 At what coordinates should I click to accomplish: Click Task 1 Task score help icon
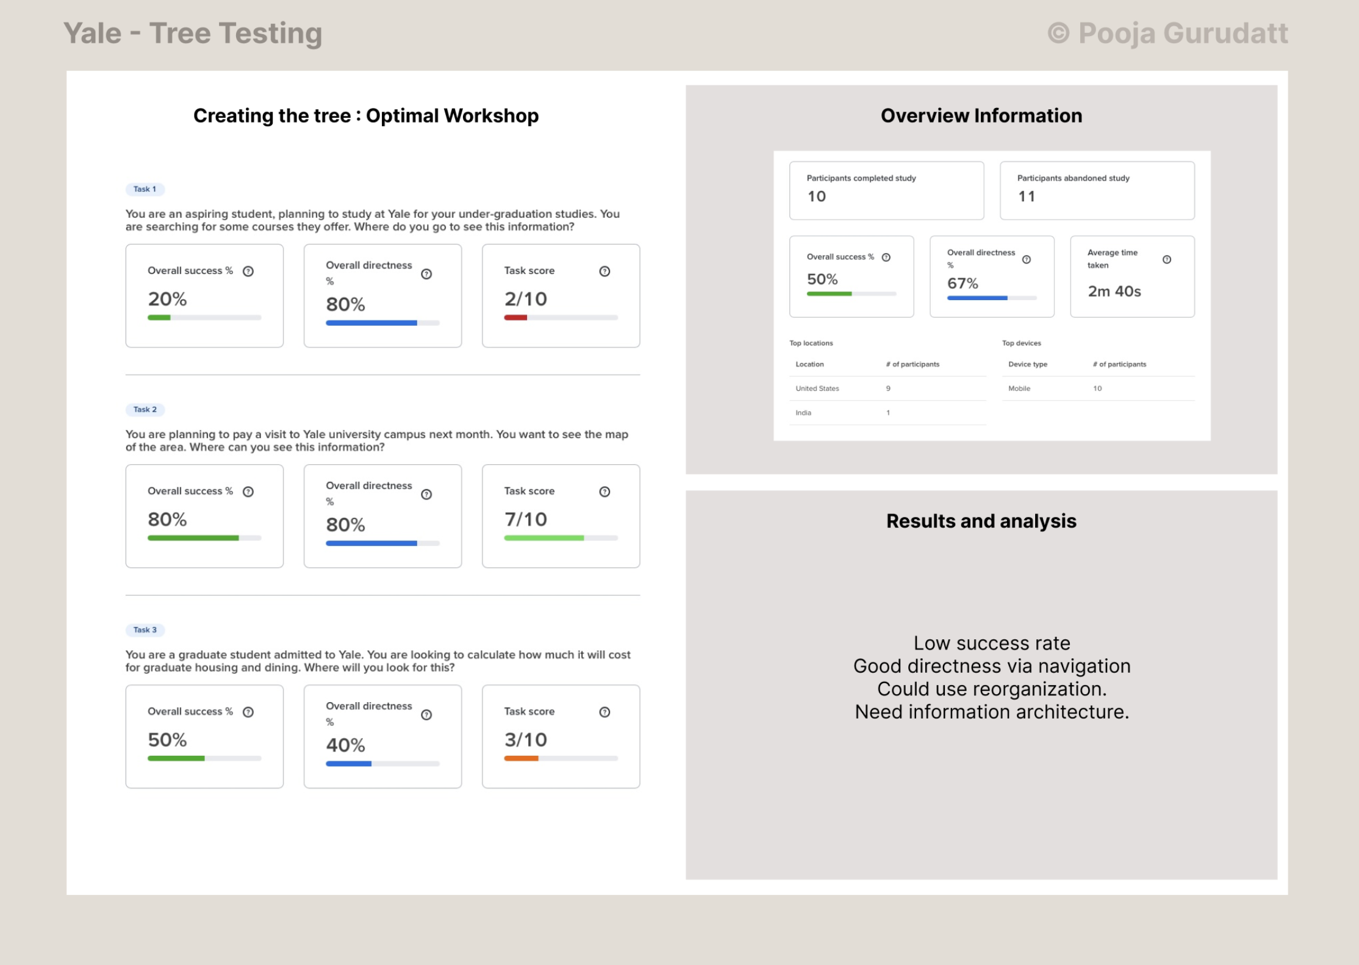(x=604, y=271)
